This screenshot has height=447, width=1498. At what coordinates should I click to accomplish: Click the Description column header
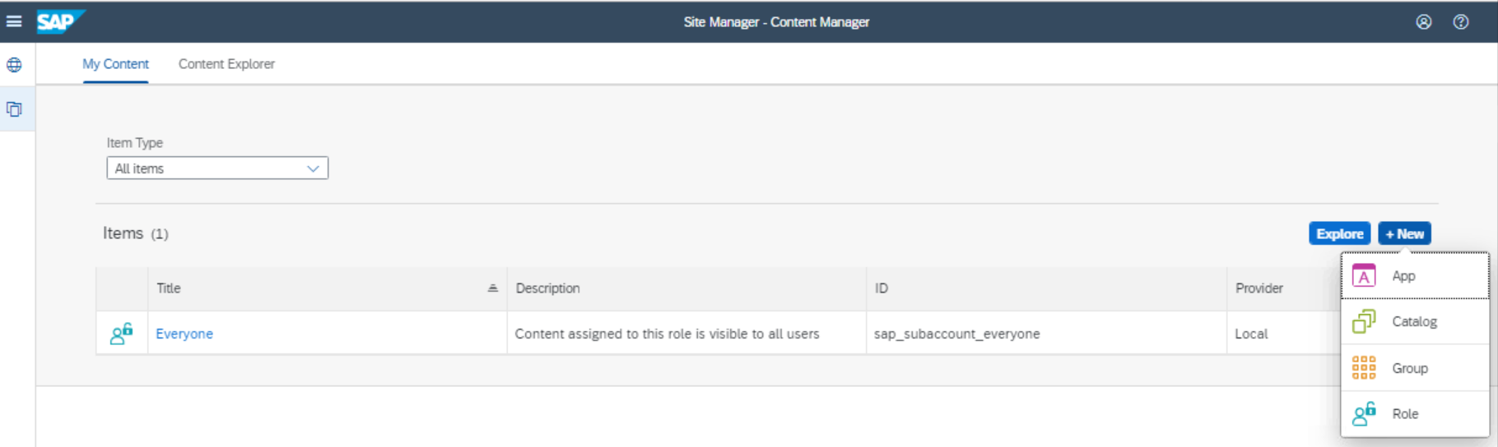pos(547,288)
